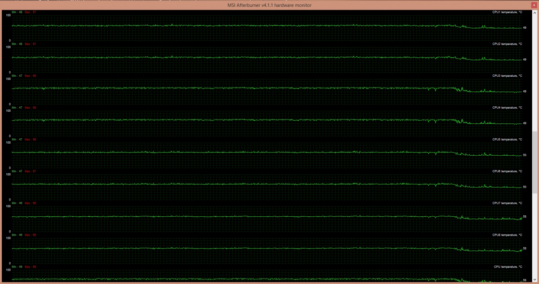Click the 100 axis label of CPU1 graph
Screen dimensions: 539x284
point(9,15)
